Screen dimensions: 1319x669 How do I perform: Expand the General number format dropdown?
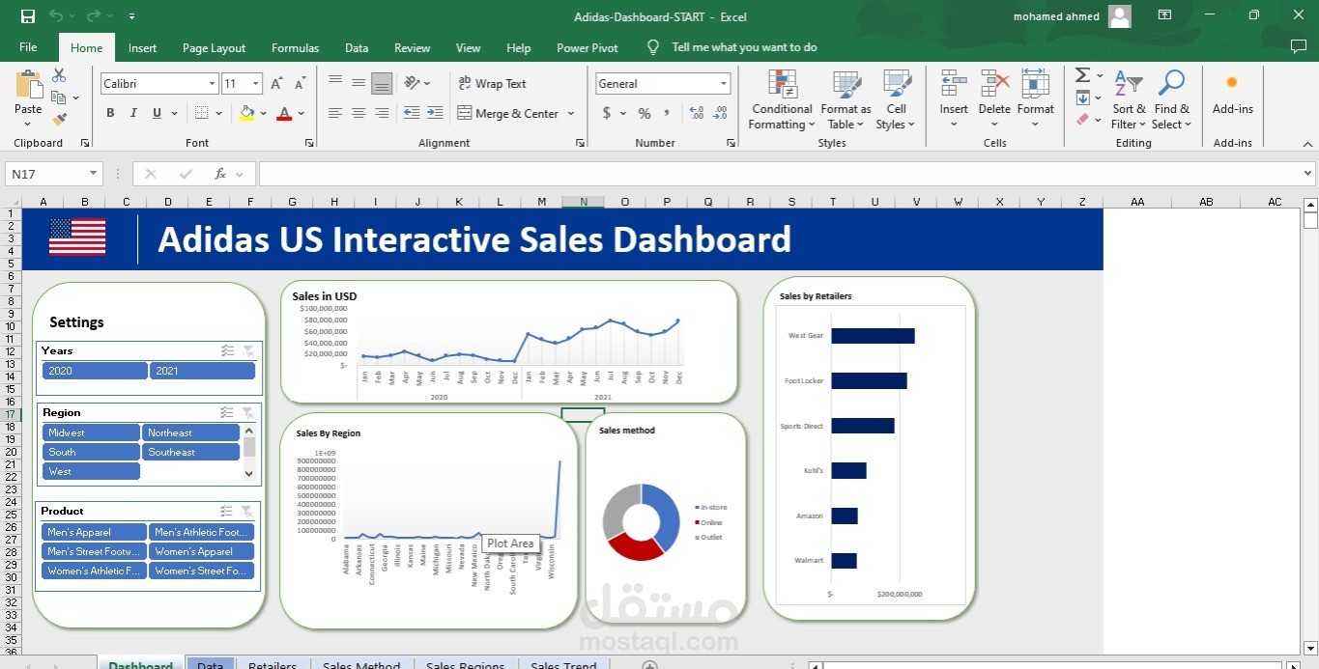[723, 84]
